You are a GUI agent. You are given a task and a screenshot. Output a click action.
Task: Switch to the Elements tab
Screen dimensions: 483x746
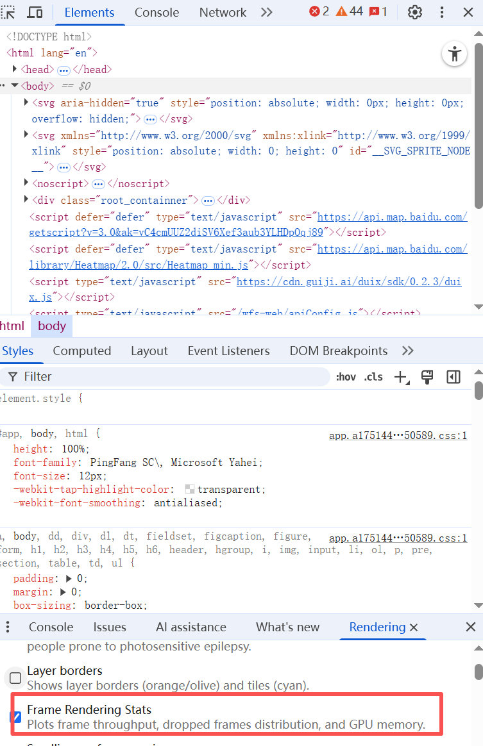coord(89,12)
